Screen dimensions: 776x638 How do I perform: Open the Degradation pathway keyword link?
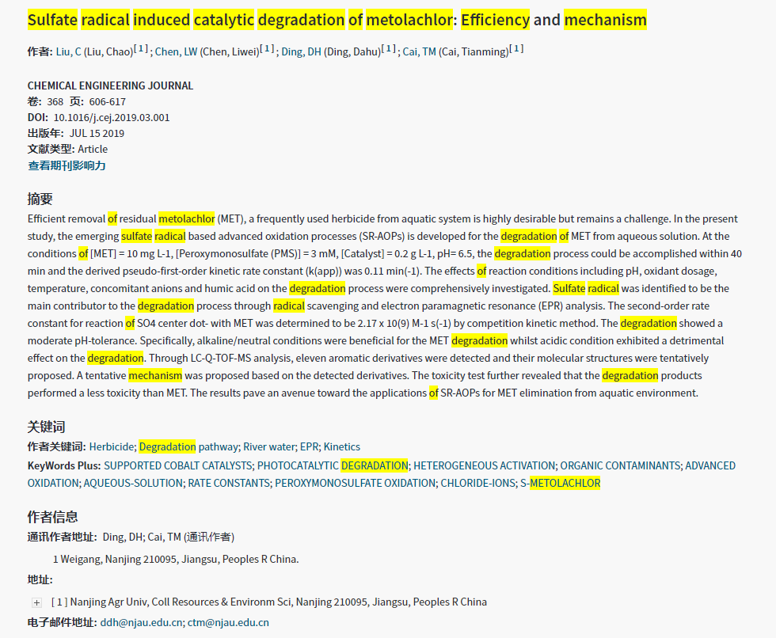[x=188, y=446]
